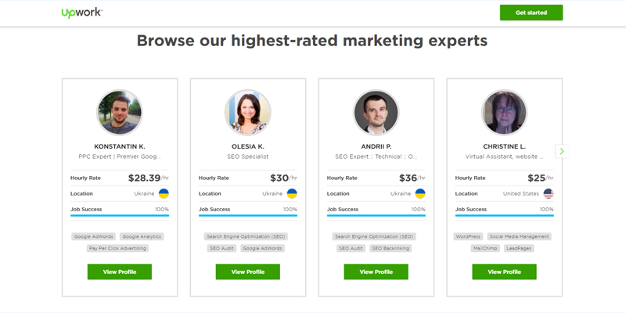This screenshot has height=313, width=626.
Task: View Profile of Christine L.
Action: 505,272
